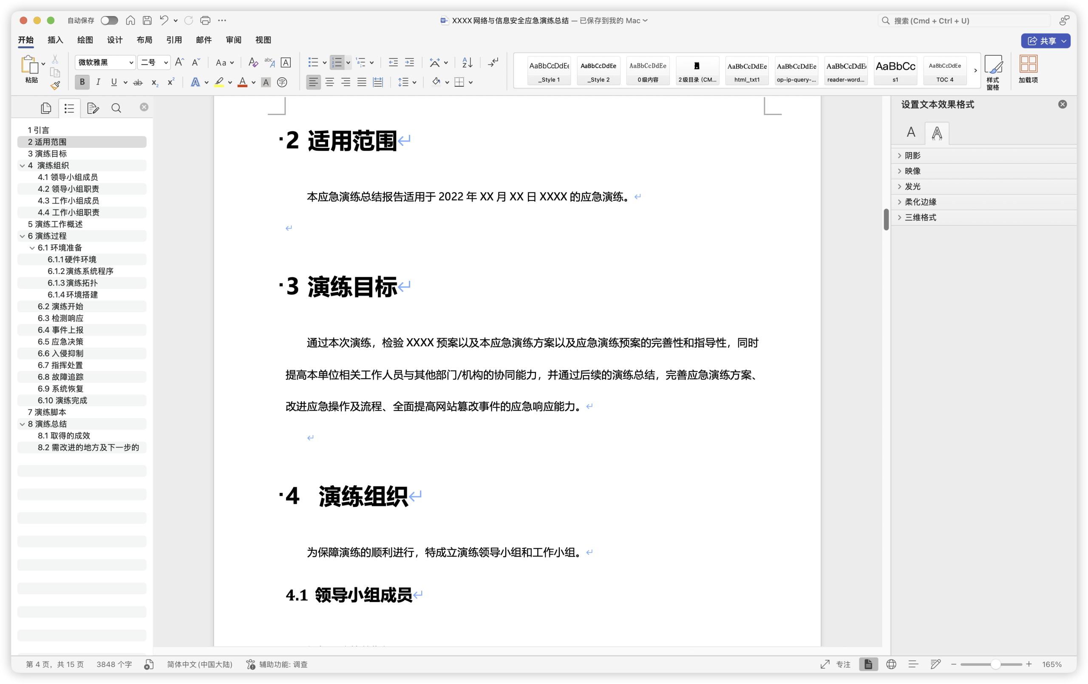Collapse the 6.1 环境准备 outline node

click(32, 248)
